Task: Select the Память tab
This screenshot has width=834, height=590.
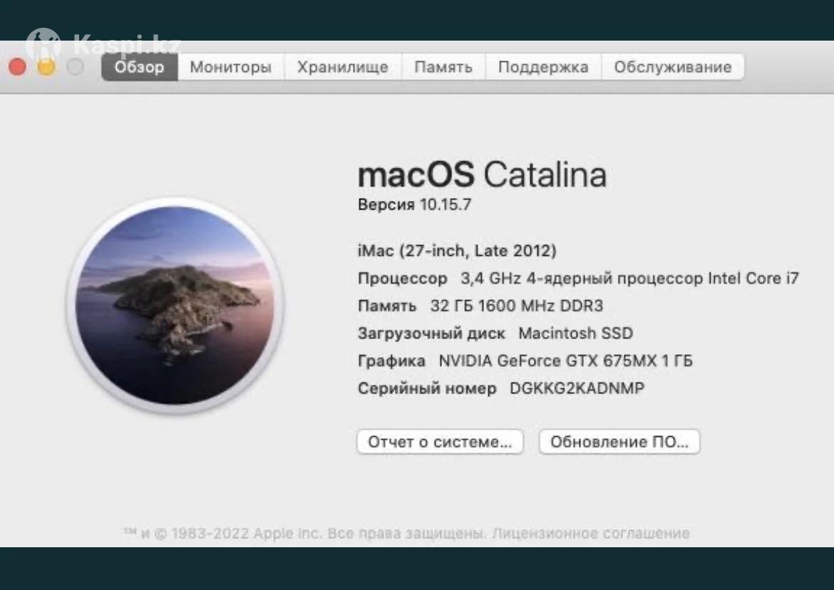Action: point(443,67)
